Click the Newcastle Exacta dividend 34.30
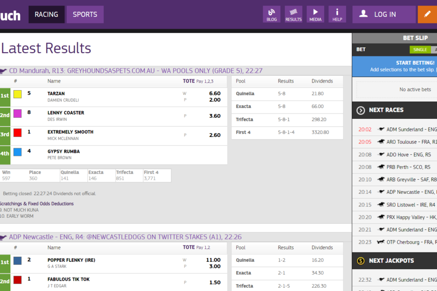This screenshot has width=437, height=291. point(318,273)
